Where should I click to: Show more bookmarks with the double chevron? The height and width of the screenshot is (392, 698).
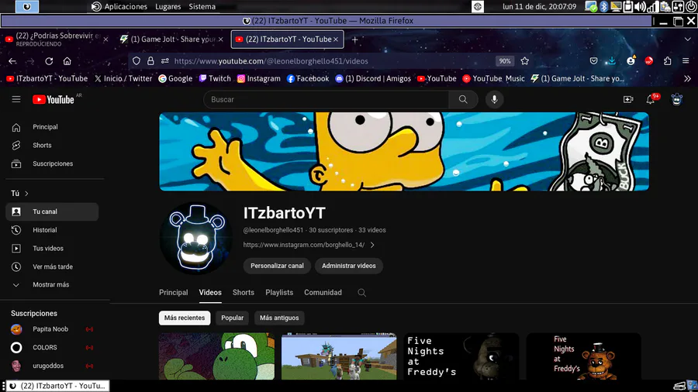pos(687,79)
